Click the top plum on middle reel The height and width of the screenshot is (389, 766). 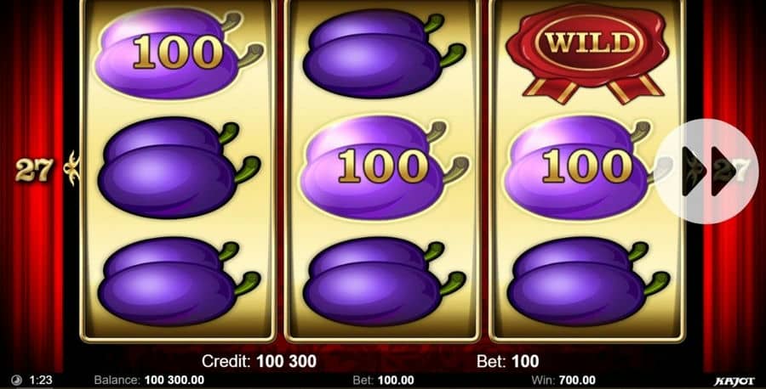tap(385, 54)
